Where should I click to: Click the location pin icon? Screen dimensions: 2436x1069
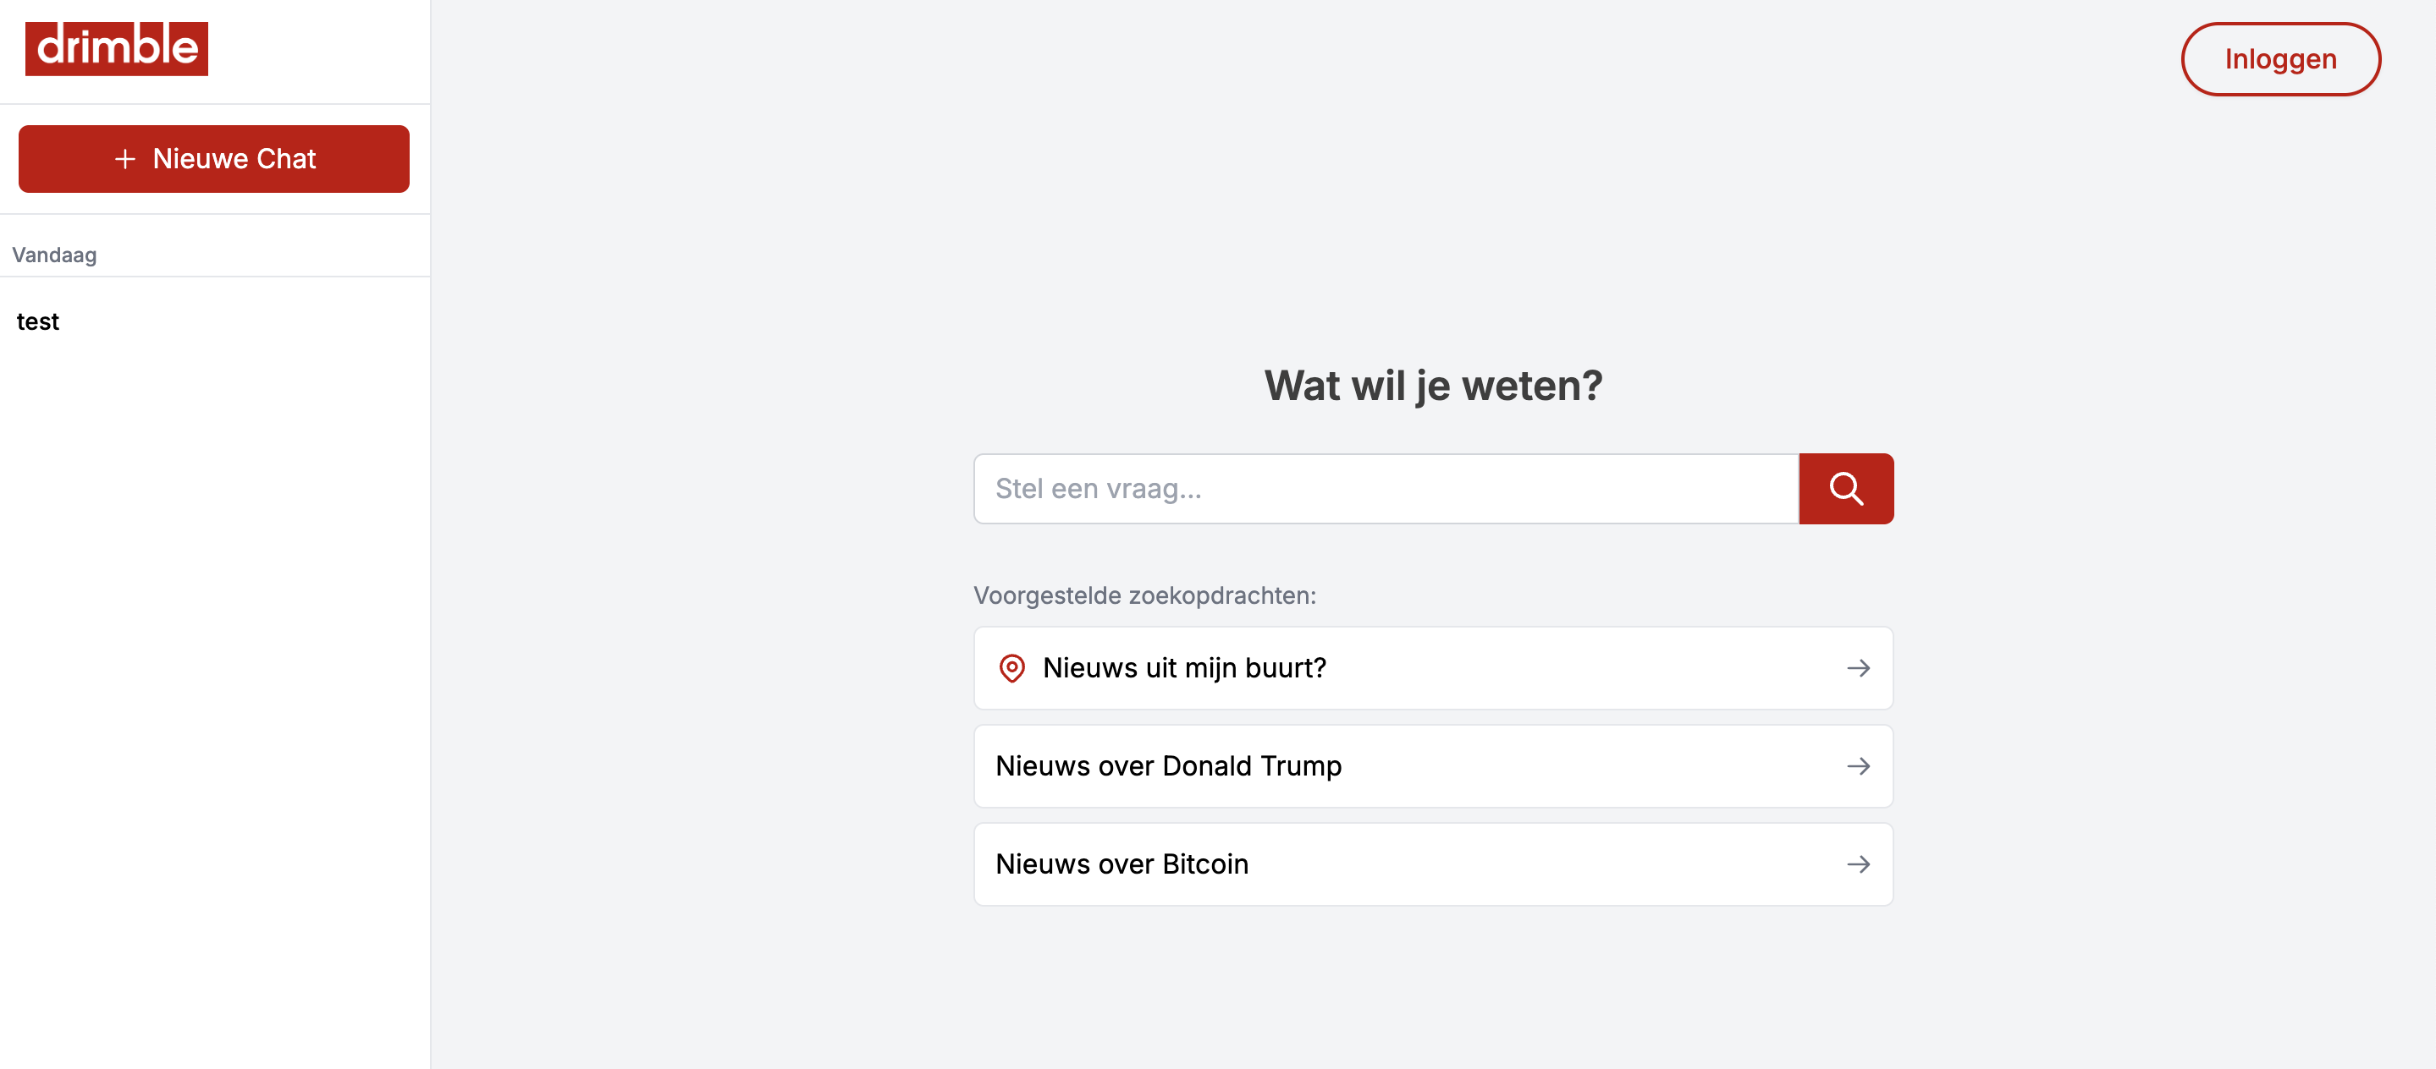click(1011, 668)
